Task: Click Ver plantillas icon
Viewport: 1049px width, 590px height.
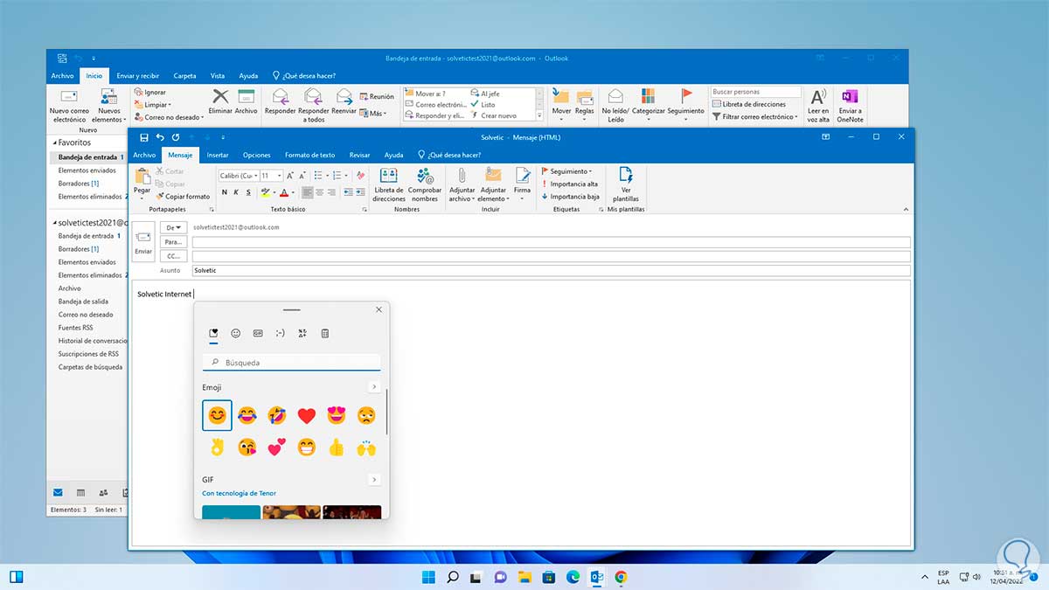Action: coord(626,184)
